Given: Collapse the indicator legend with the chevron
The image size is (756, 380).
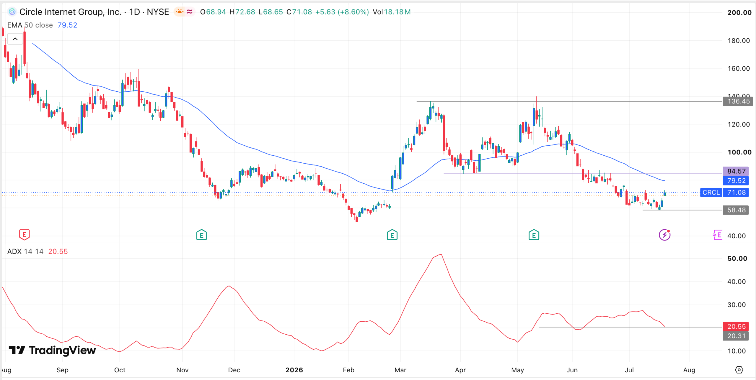Looking at the screenshot, I should coord(15,39).
